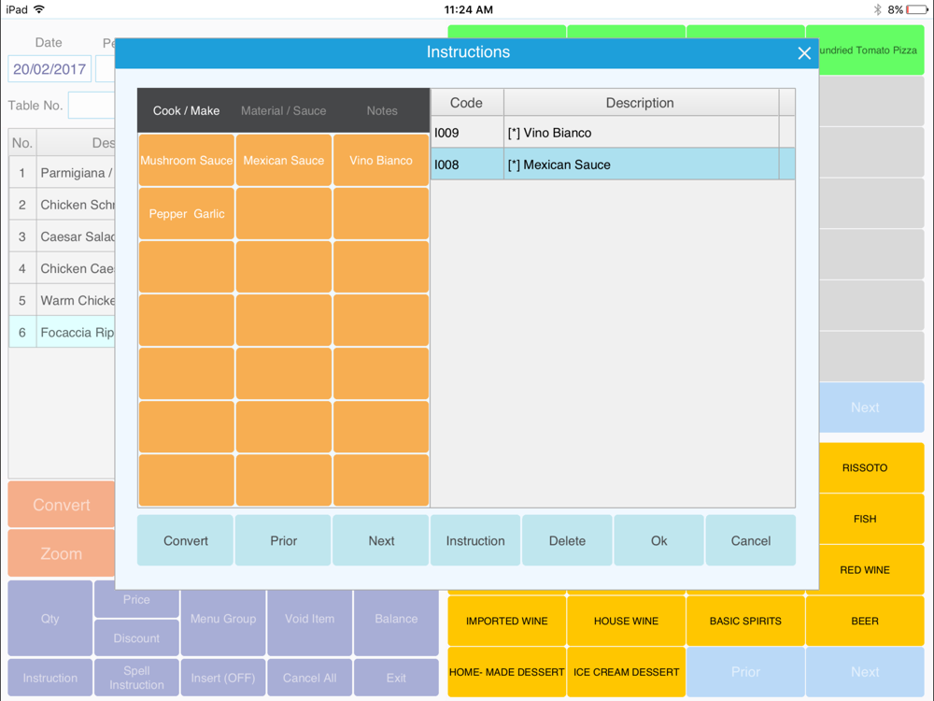Open the HOME- MADE DESSERT category
The width and height of the screenshot is (934, 701).
click(507, 672)
